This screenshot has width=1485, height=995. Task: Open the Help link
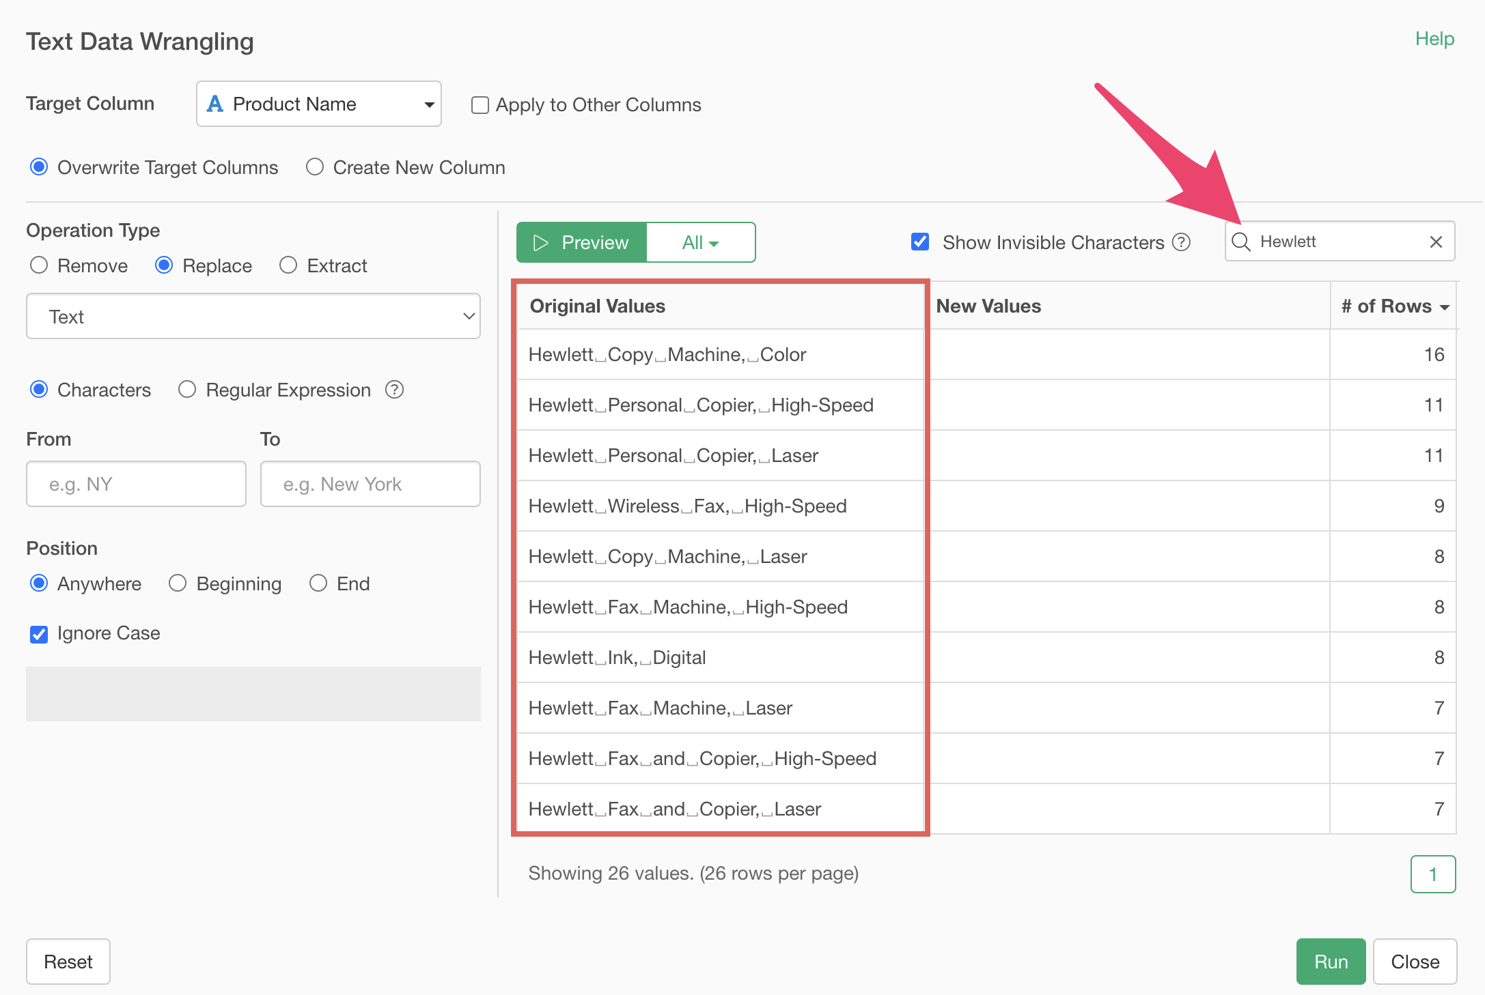click(x=1434, y=39)
